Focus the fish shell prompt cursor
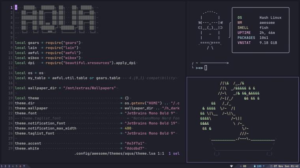This screenshot has height=168, width=300. [206, 68]
